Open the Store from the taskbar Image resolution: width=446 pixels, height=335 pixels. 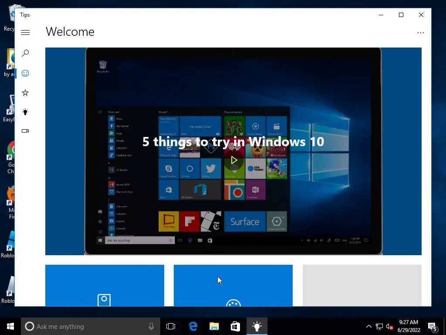tap(235, 326)
